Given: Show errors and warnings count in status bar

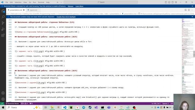Looking at the screenshot, I should pos(24,104).
